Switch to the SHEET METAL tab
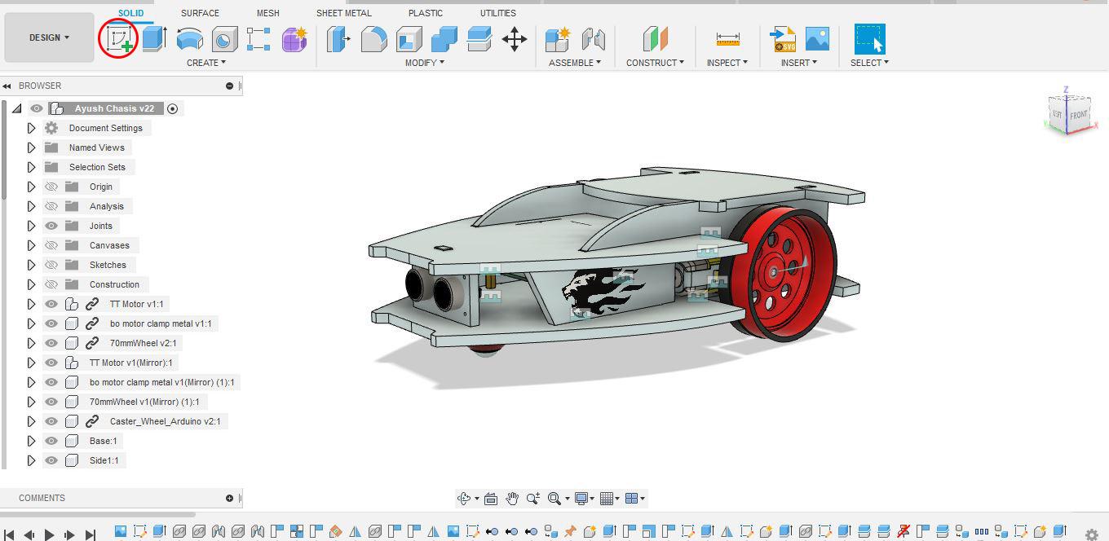Screen dimensions: 1109x541 click(x=343, y=13)
